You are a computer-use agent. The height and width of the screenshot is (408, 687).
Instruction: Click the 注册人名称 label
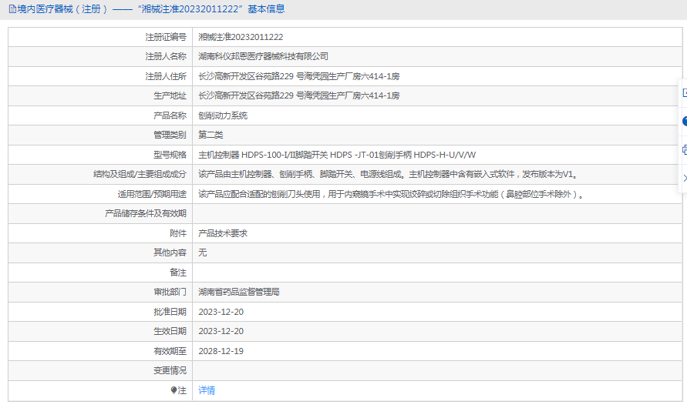(166, 56)
